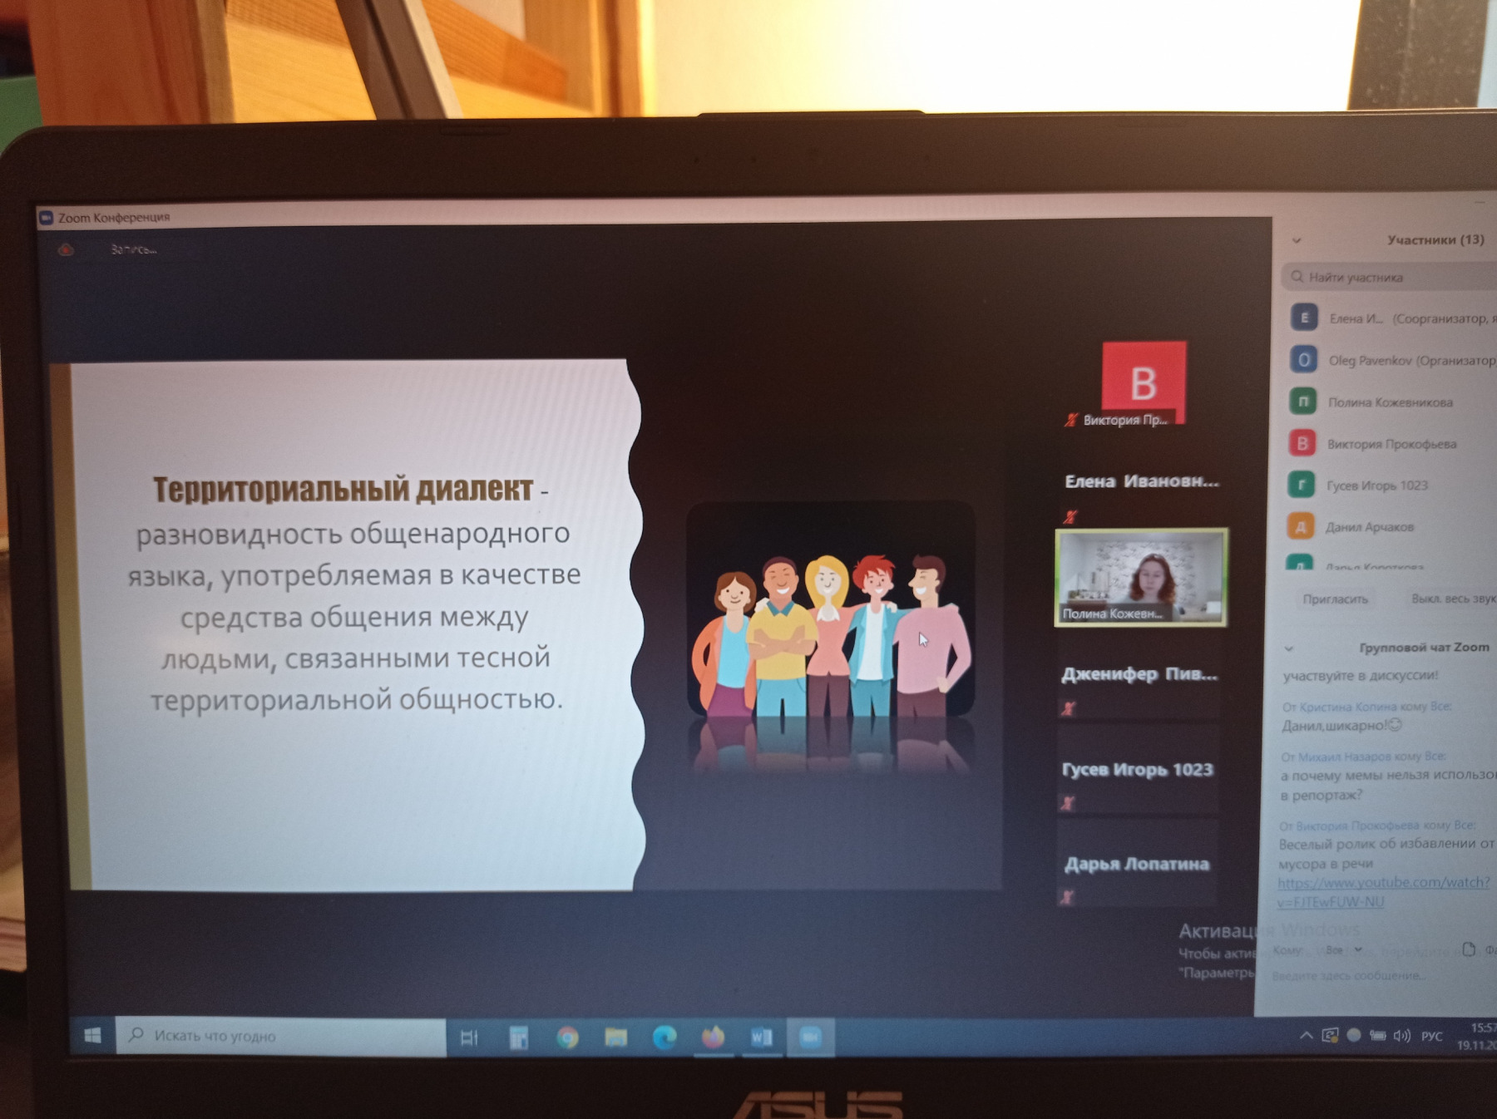Click the Искать что угодно taskbar search box
The image size is (1497, 1119).
pos(280,1035)
